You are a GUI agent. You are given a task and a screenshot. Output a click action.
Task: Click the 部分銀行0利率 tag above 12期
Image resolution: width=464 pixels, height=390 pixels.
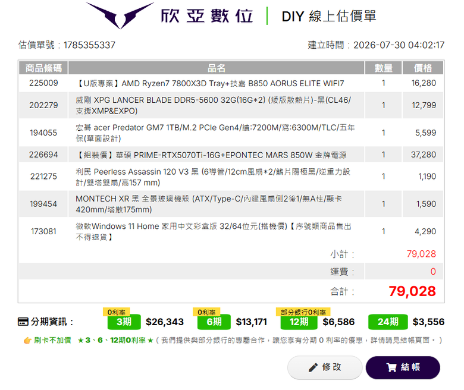pyautogui.click(x=303, y=312)
